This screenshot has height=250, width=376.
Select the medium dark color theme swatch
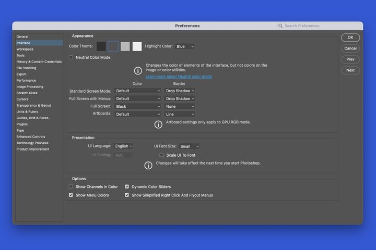113,46
